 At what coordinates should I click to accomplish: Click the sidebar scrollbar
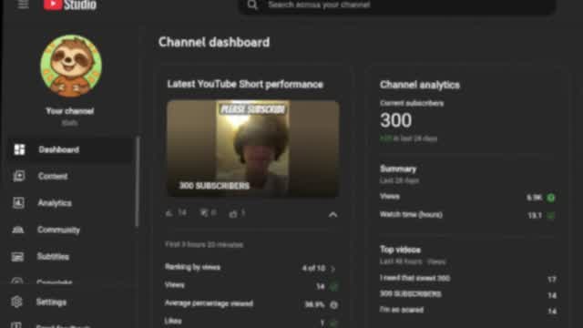pyautogui.click(x=138, y=181)
